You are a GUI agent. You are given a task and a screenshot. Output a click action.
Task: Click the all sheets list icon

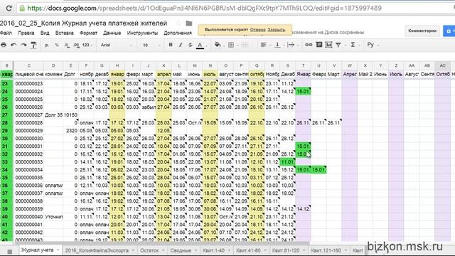pyautogui.click(x=9, y=251)
